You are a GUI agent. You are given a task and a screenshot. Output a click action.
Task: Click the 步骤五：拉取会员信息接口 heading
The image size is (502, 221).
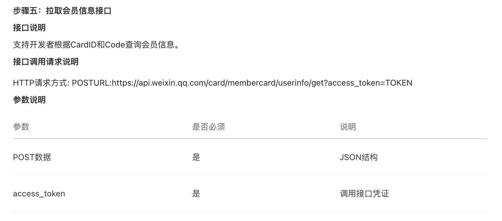62,11
